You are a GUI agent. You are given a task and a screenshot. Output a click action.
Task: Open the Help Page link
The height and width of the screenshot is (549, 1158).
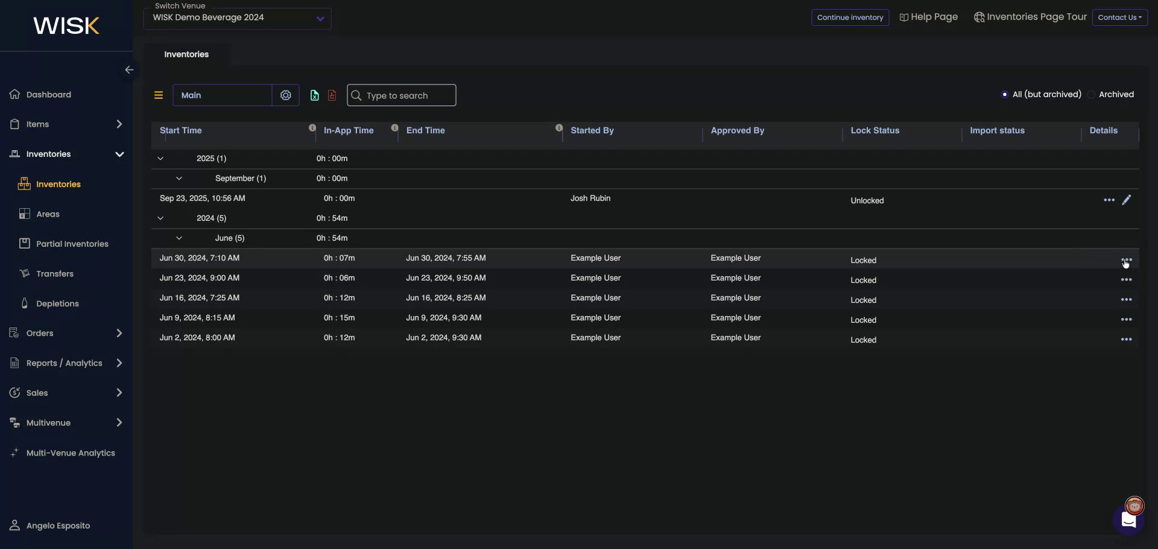[928, 17]
